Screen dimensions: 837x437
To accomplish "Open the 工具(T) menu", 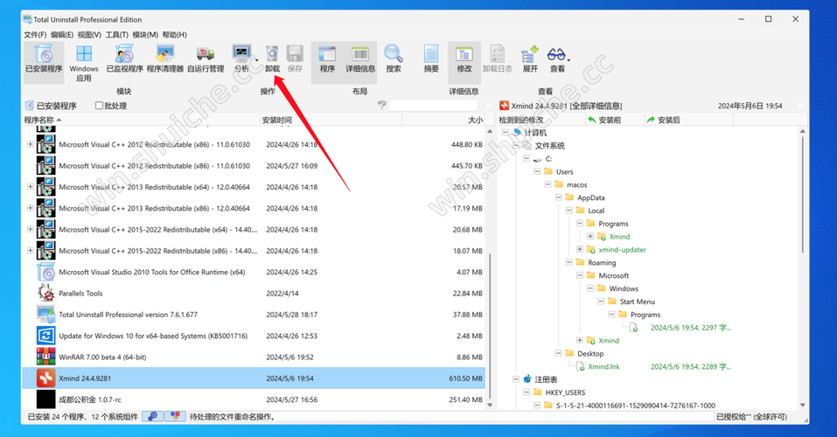I will click(117, 35).
